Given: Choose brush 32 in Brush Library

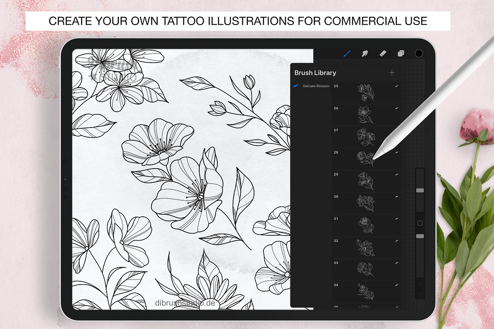Looking at the screenshot, I should [x=366, y=247].
